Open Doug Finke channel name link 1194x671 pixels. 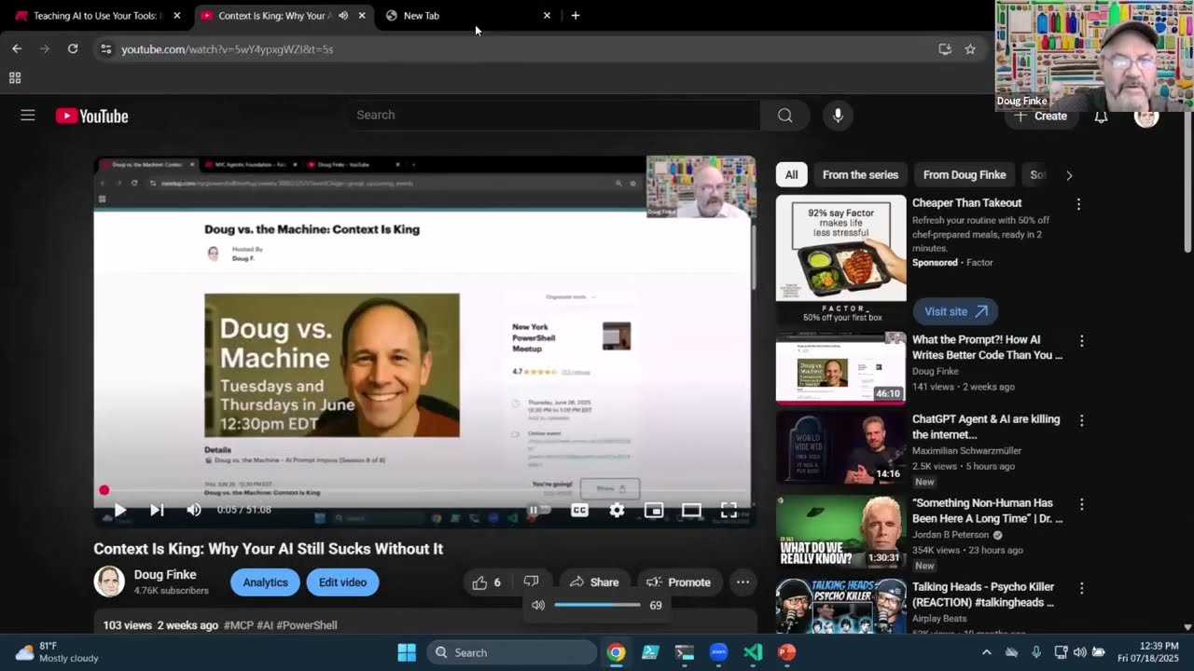point(165,575)
